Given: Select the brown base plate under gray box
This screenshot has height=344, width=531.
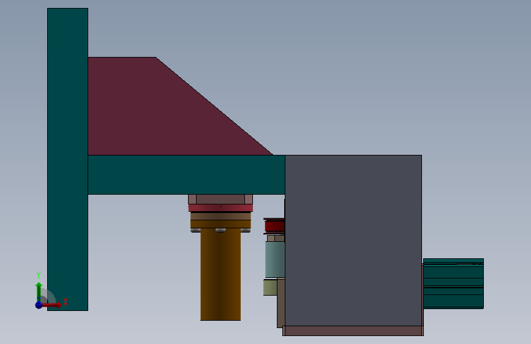Looking at the screenshot, I should [x=353, y=331].
